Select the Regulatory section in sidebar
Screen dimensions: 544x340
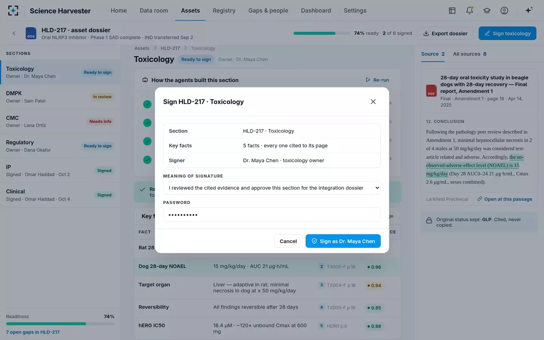coord(60,146)
